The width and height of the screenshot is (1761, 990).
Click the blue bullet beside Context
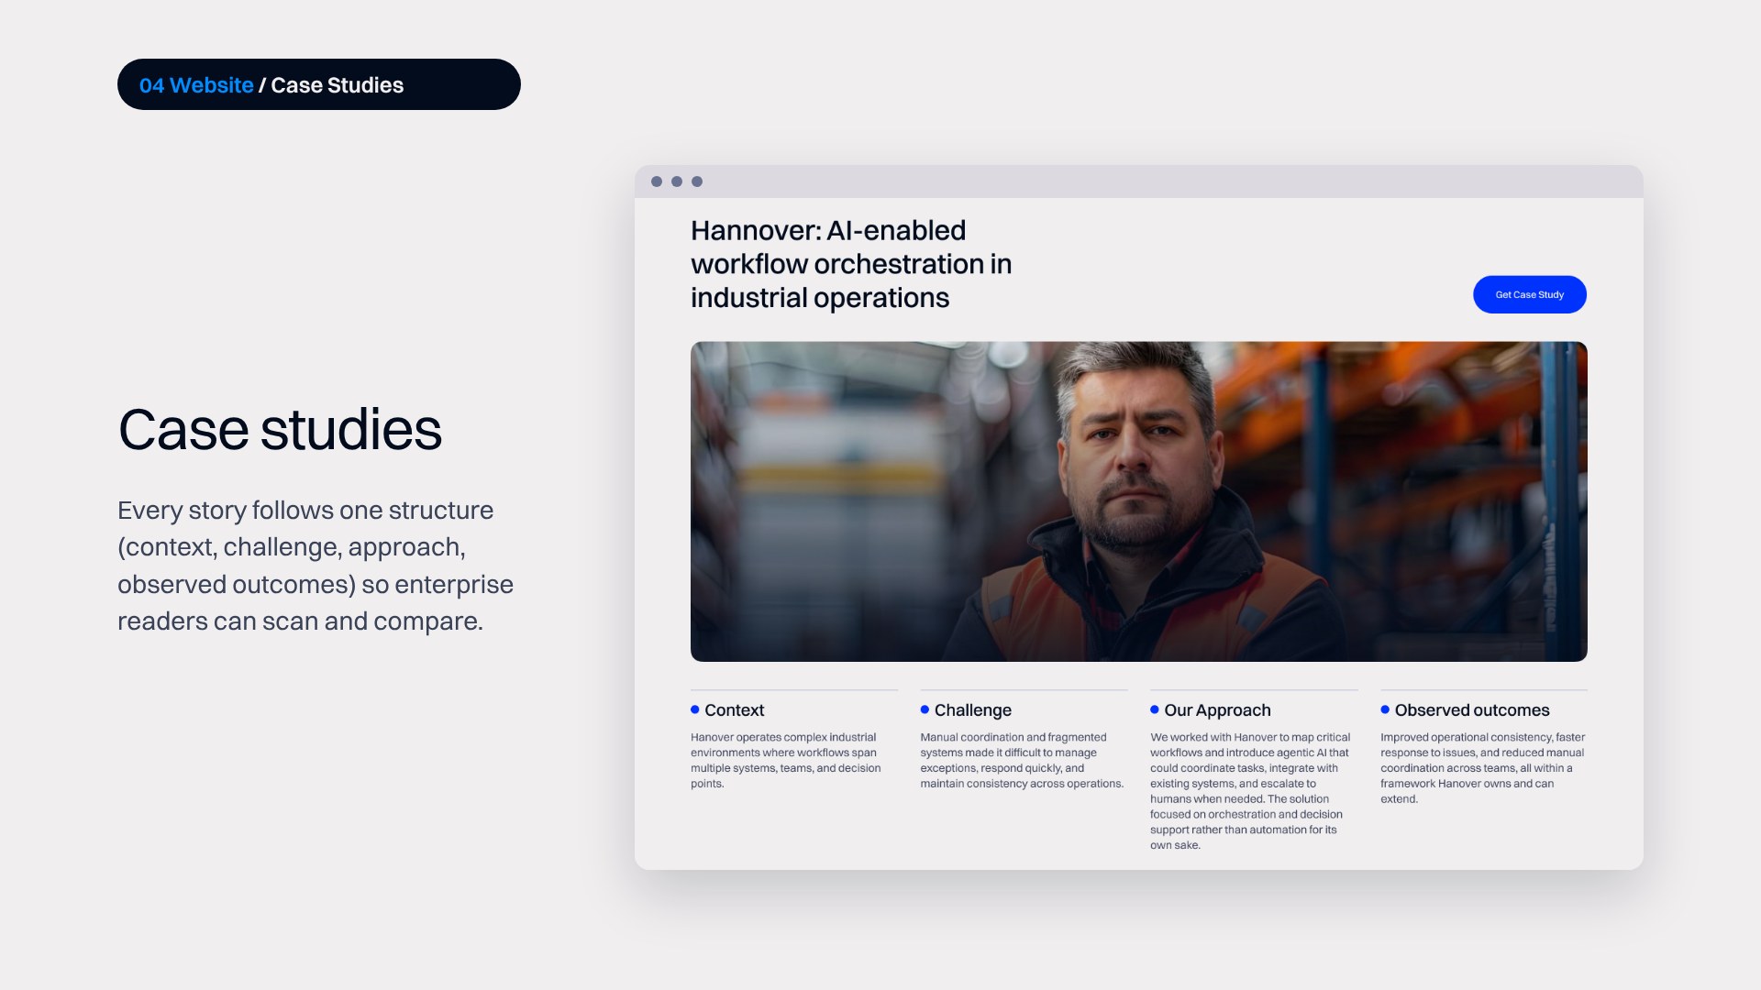pyautogui.click(x=695, y=709)
